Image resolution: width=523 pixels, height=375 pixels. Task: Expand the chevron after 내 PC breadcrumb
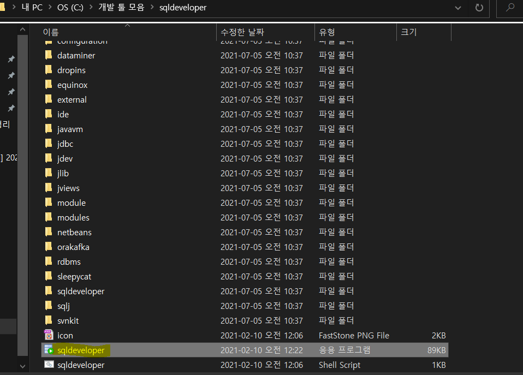(50, 7)
